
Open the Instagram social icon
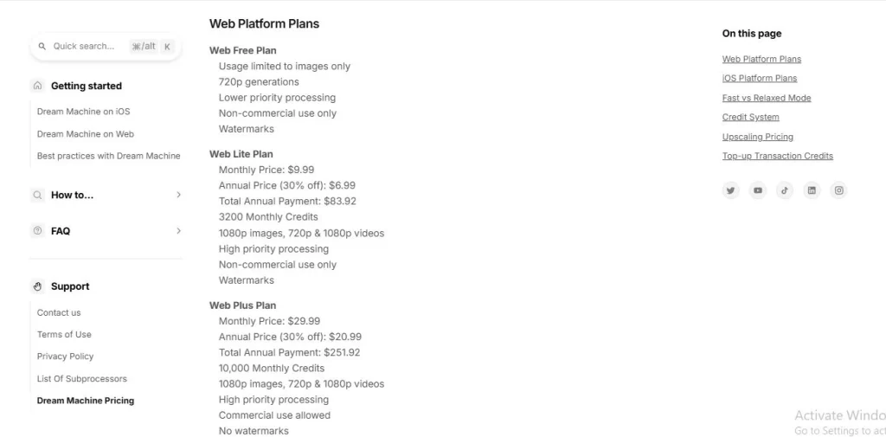[x=838, y=190]
